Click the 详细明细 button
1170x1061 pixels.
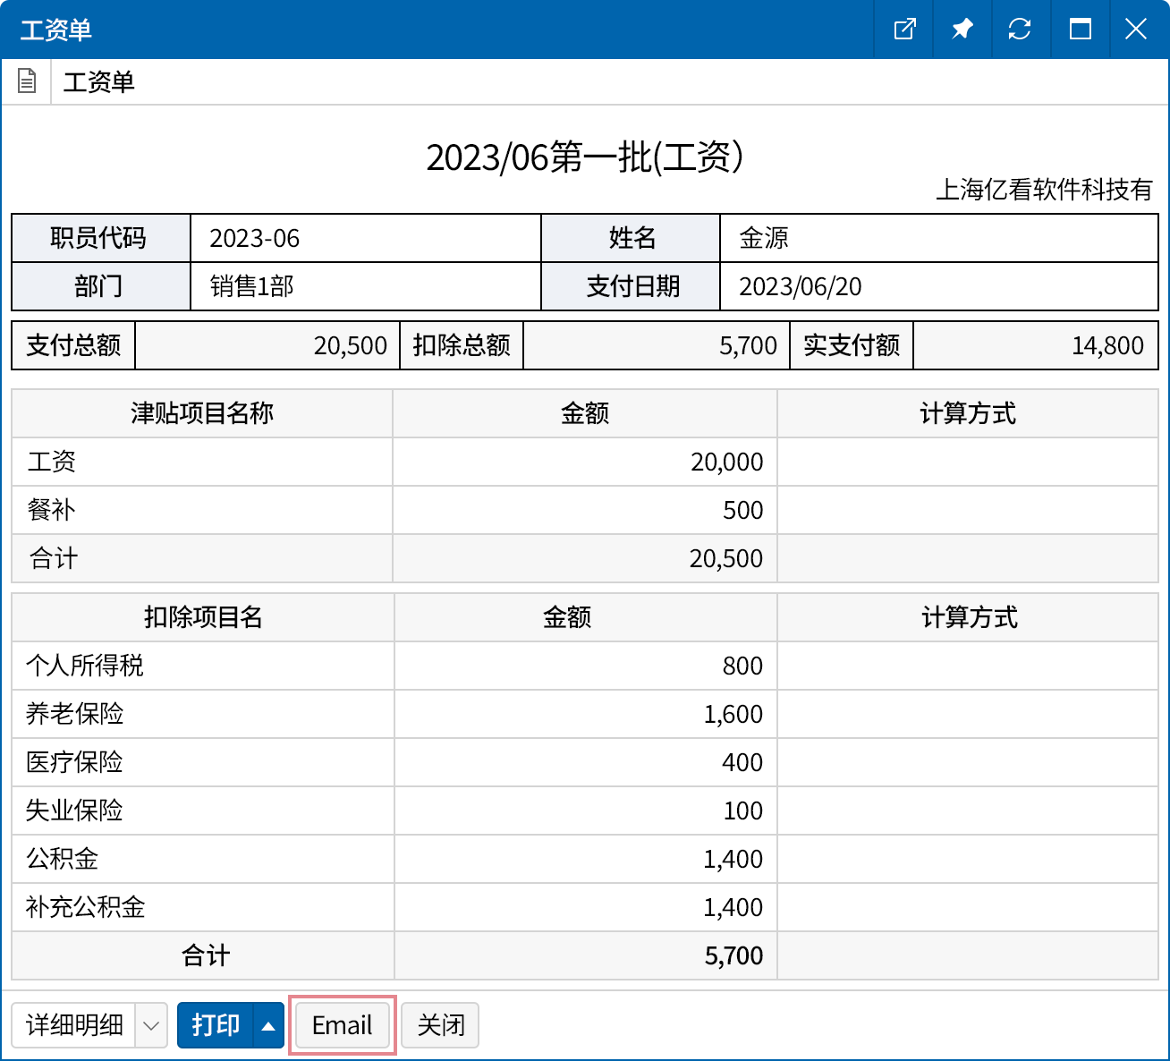(x=74, y=1025)
